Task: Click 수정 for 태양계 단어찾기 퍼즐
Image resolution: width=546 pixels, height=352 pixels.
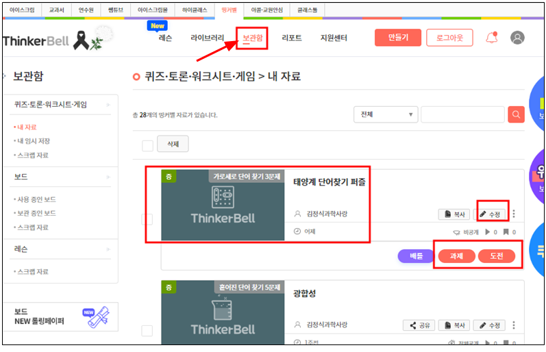Action: coord(490,214)
